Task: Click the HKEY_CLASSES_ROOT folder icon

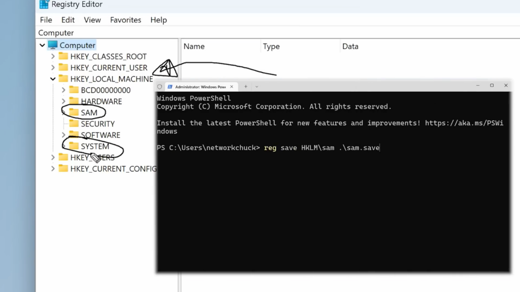Action: pyautogui.click(x=63, y=56)
